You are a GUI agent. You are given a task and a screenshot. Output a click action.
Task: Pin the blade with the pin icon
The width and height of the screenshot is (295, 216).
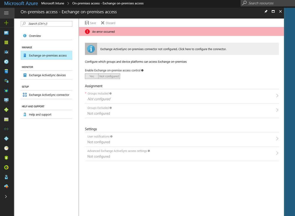(x=266, y=12)
